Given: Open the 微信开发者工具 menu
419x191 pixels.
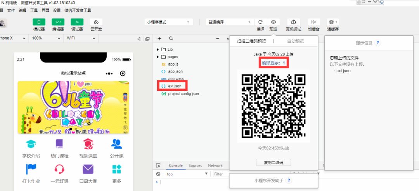Looking at the screenshot, I should (78, 10).
